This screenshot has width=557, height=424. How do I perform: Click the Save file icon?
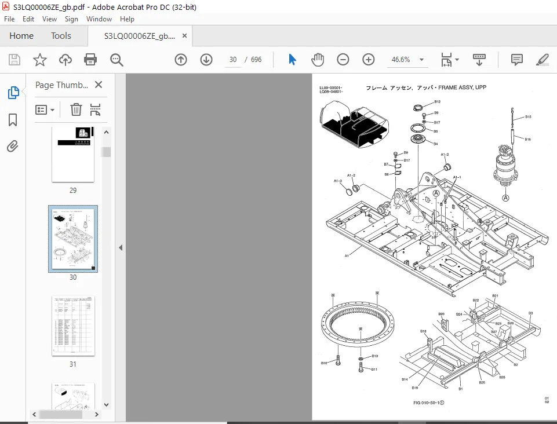[x=14, y=60]
